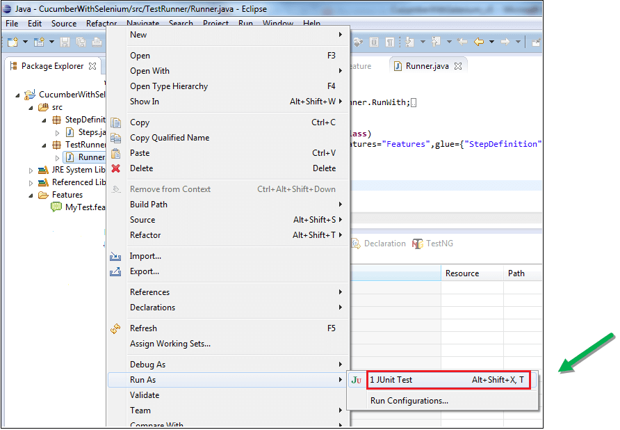Screen dimensions: 620x430
Task: Click the New wizard toolbar icon
Action: tap(12, 42)
